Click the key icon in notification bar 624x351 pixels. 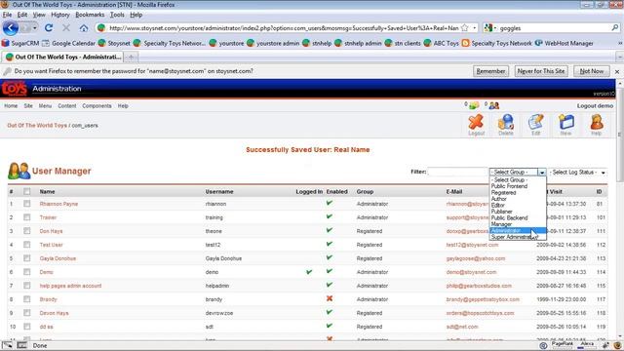click(x=7, y=71)
